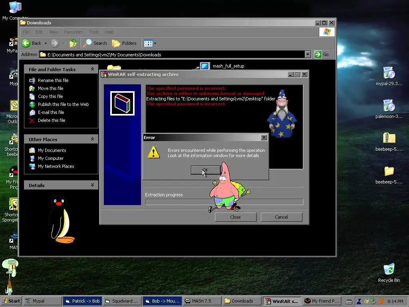Expand the Details panel

point(92,185)
